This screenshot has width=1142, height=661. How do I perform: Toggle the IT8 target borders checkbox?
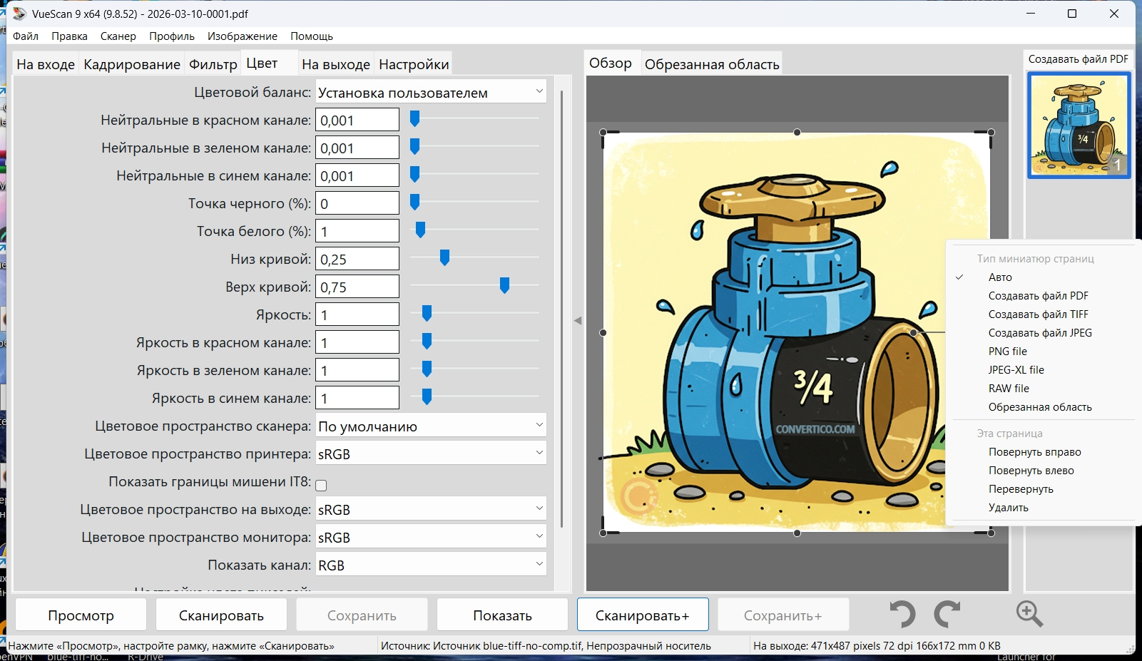(x=321, y=486)
